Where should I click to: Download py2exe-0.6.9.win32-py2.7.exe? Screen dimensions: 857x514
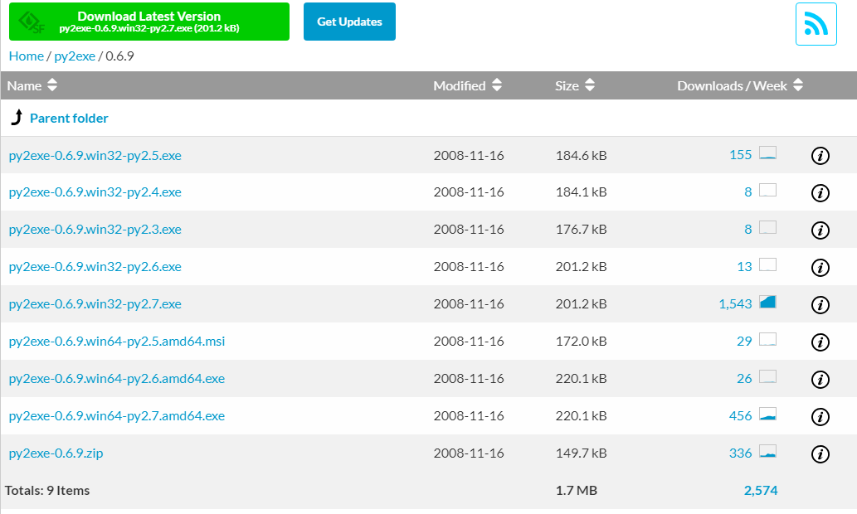point(95,303)
